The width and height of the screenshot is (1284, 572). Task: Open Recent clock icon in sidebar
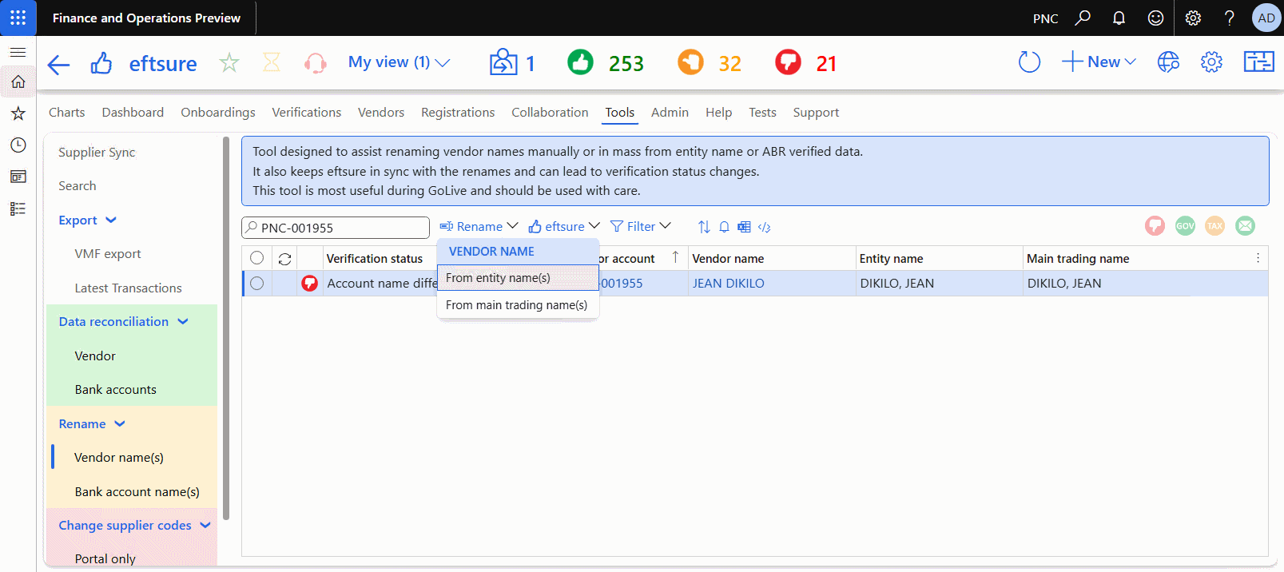click(x=18, y=145)
